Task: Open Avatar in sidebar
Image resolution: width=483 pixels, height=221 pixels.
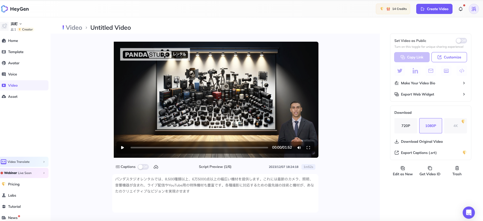Action: tap(24, 63)
